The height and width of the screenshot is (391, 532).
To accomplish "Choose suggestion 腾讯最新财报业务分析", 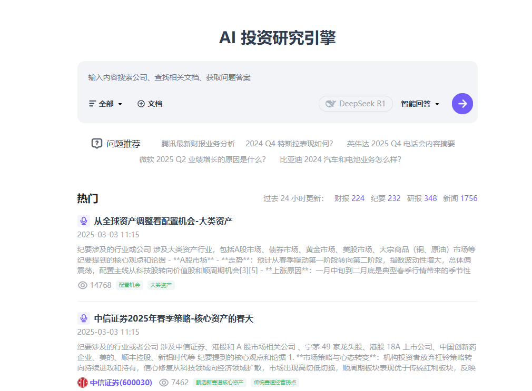I will (x=198, y=144).
